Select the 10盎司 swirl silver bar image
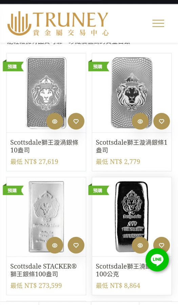 pyautogui.click(x=46, y=93)
